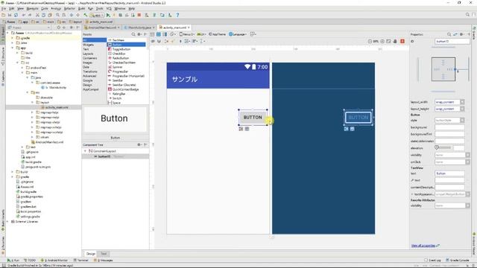Viewport: 477px width, 268px height.
Task: Switch to the Text tab at bottom
Action: pos(104,253)
